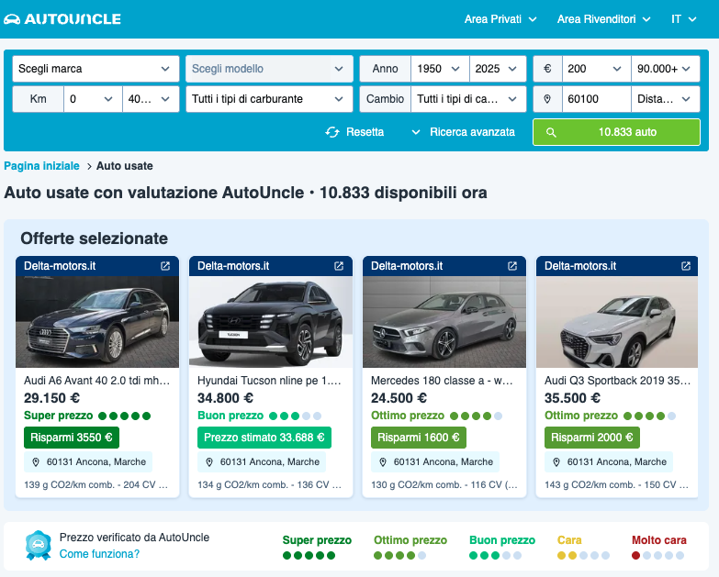Open the minimum price 200 dropdown
The width and height of the screenshot is (719, 577).
[x=597, y=69]
